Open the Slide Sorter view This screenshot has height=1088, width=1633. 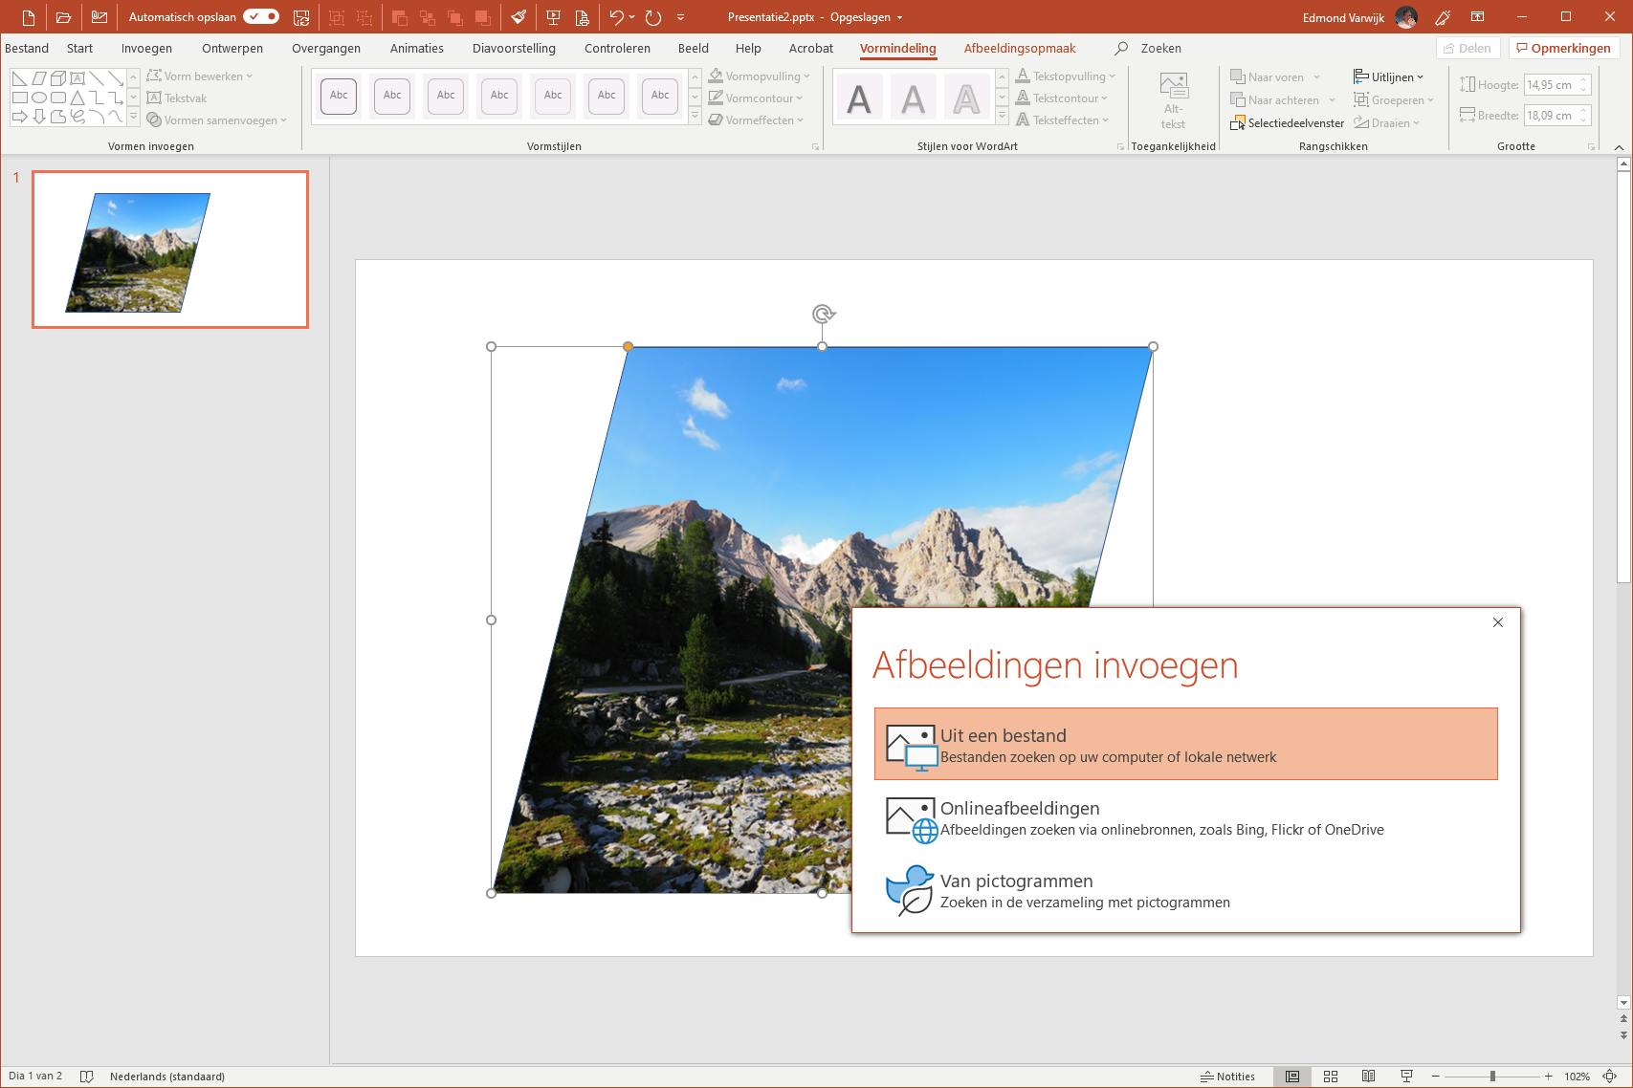click(1330, 1077)
